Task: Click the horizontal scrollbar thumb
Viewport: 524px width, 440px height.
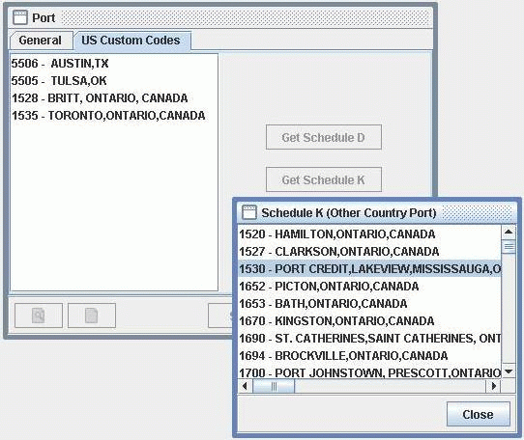Action: (x=274, y=386)
